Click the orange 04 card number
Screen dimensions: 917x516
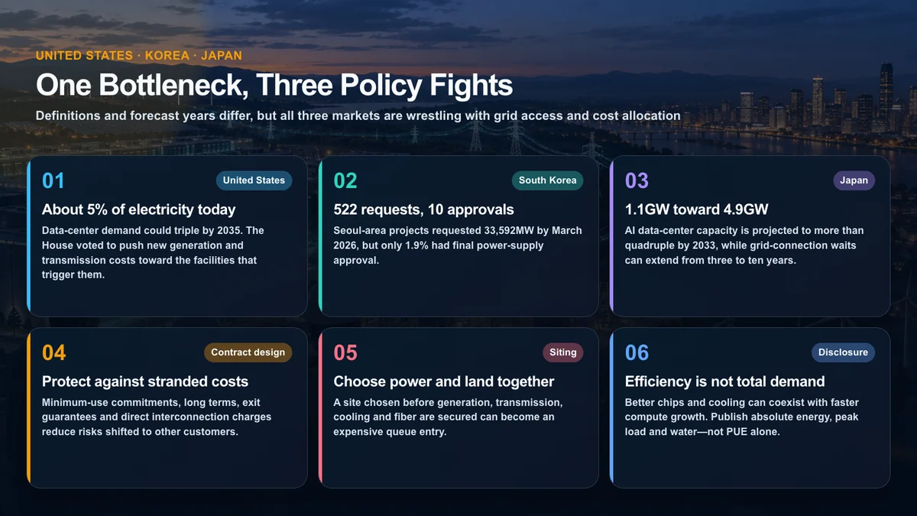click(54, 353)
